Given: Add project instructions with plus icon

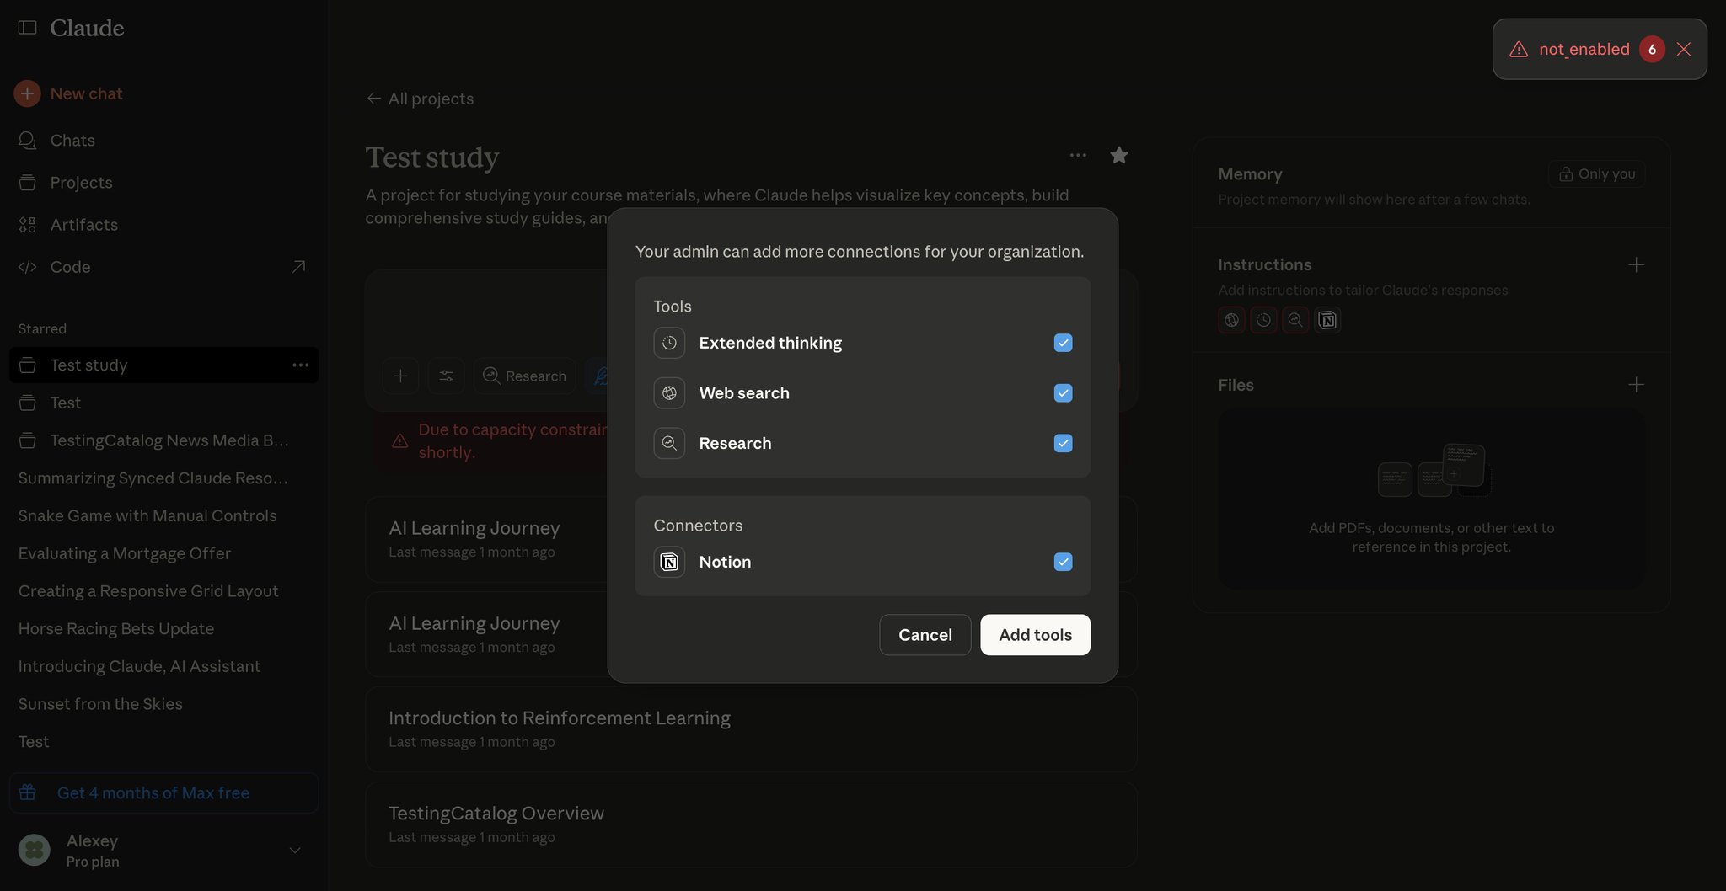Looking at the screenshot, I should [1636, 264].
